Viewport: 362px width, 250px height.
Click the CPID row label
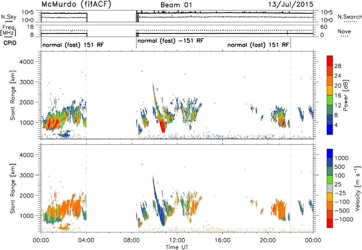[10, 43]
